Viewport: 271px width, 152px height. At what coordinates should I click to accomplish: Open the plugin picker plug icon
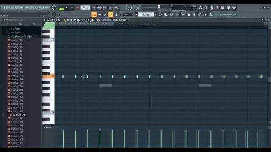(194, 15)
